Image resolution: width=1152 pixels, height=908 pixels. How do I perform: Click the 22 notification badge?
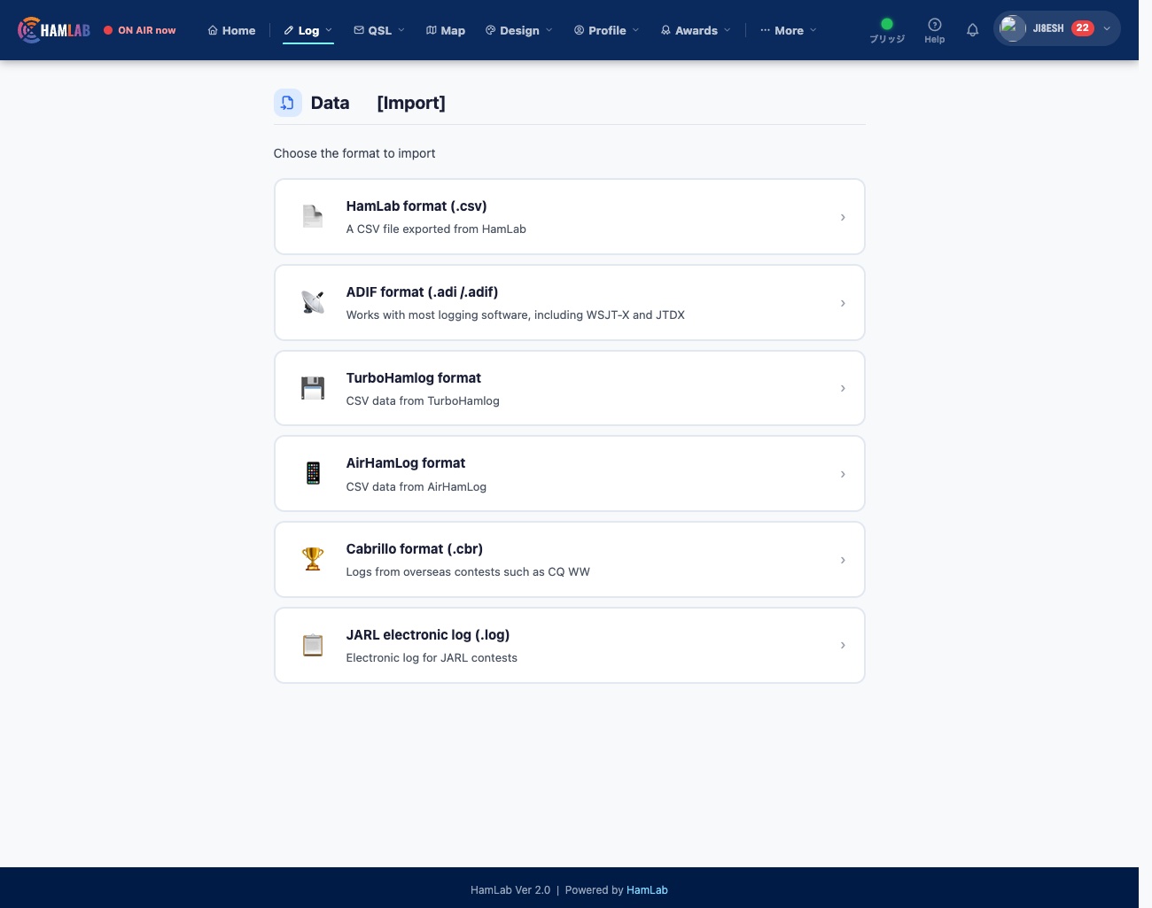pyautogui.click(x=1082, y=28)
